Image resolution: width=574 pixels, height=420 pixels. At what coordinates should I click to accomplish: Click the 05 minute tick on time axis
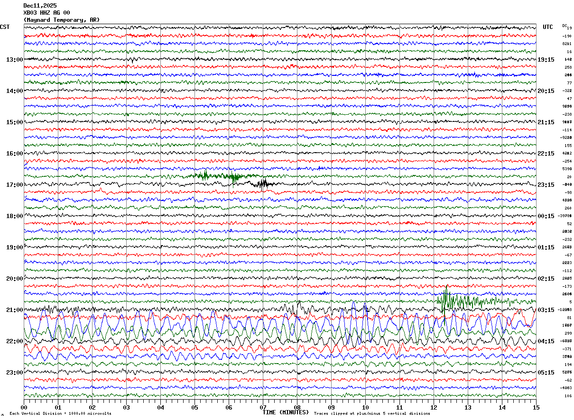click(x=194, y=407)
